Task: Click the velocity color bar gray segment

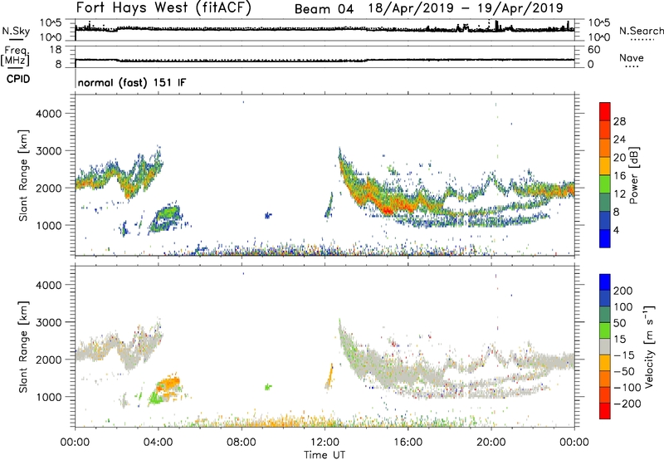Action: (x=605, y=346)
